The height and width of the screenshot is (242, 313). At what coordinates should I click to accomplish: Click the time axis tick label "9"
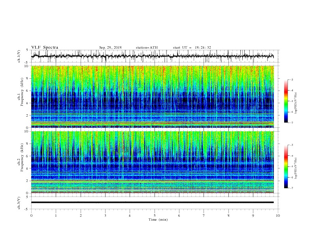coord(253,216)
